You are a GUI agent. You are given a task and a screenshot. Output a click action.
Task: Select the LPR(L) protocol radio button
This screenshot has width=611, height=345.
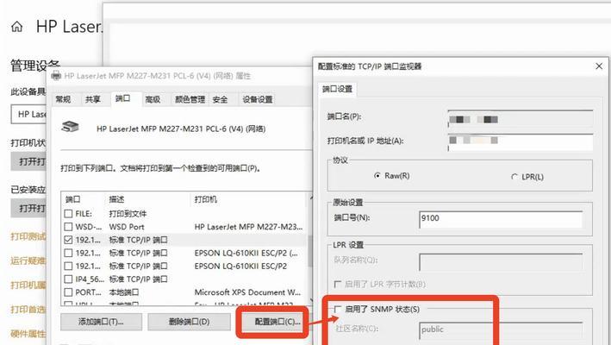[514, 177]
